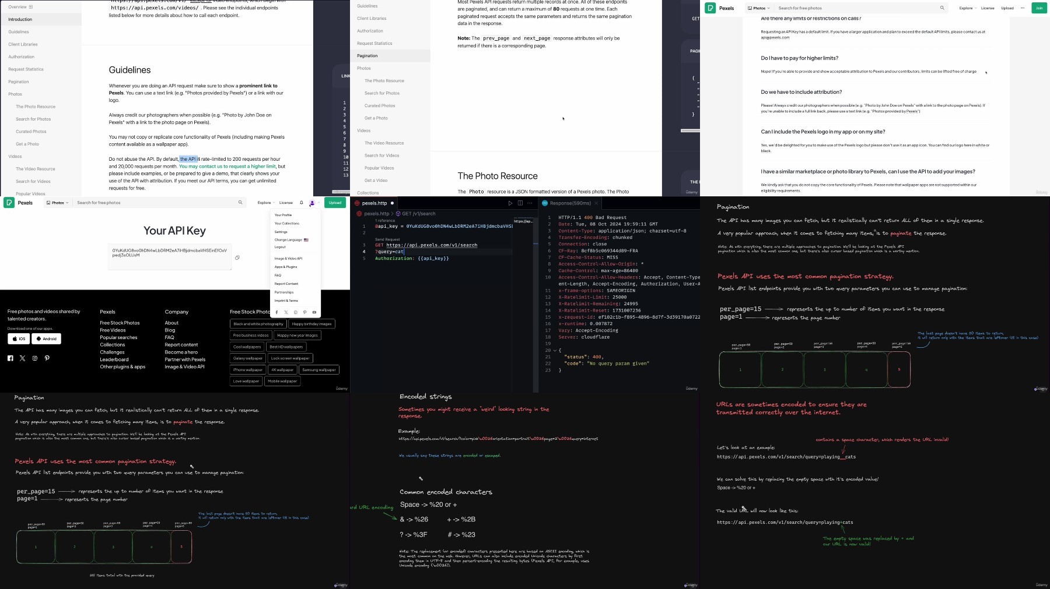Viewport: 1050px width, 589px height.
Task: Click the Lock screen wallpaper tag
Action: pyautogui.click(x=290, y=358)
